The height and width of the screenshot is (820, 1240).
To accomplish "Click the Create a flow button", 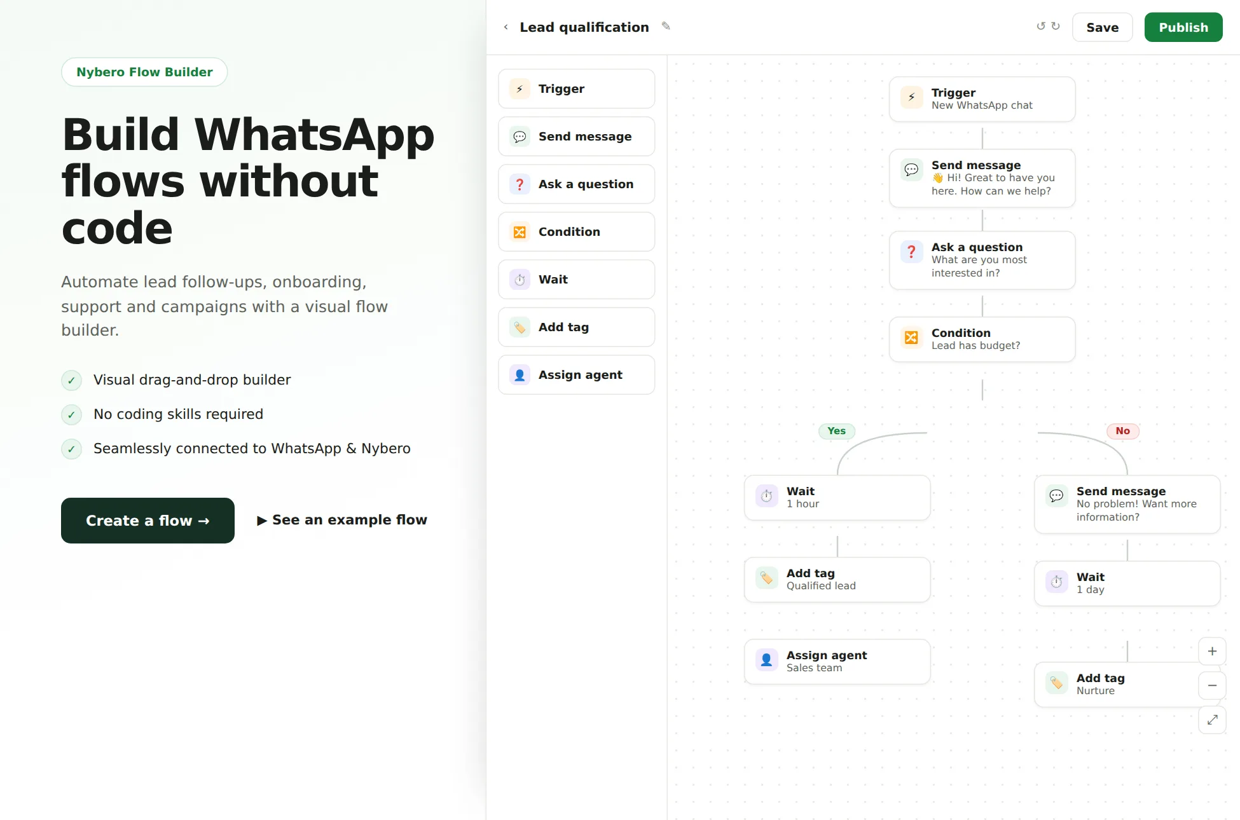I will 148,521.
